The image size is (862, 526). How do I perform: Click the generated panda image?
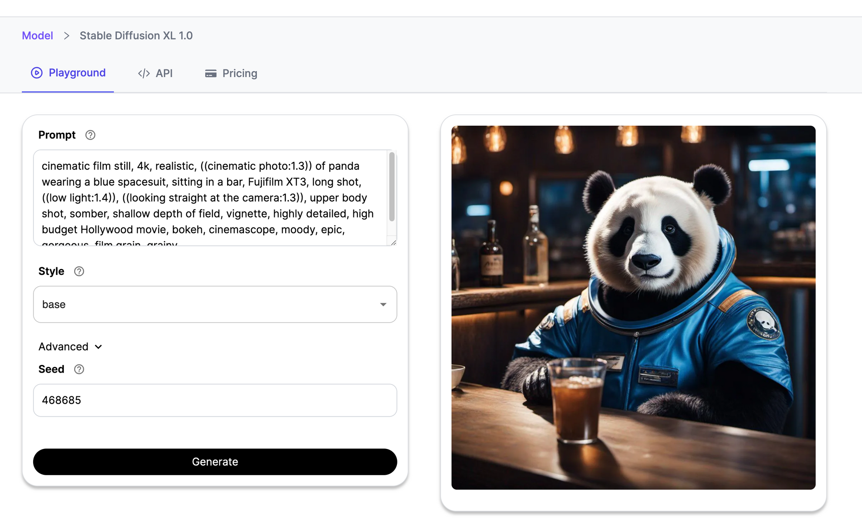pos(633,307)
